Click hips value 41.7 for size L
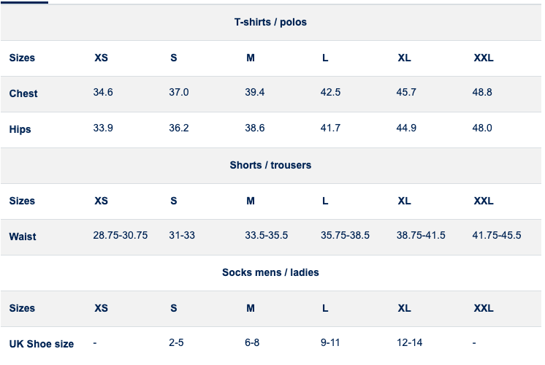 pyautogui.click(x=330, y=128)
